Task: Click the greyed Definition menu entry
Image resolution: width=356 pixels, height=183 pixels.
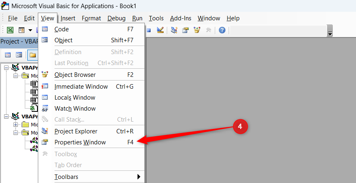Action: click(92, 52)
